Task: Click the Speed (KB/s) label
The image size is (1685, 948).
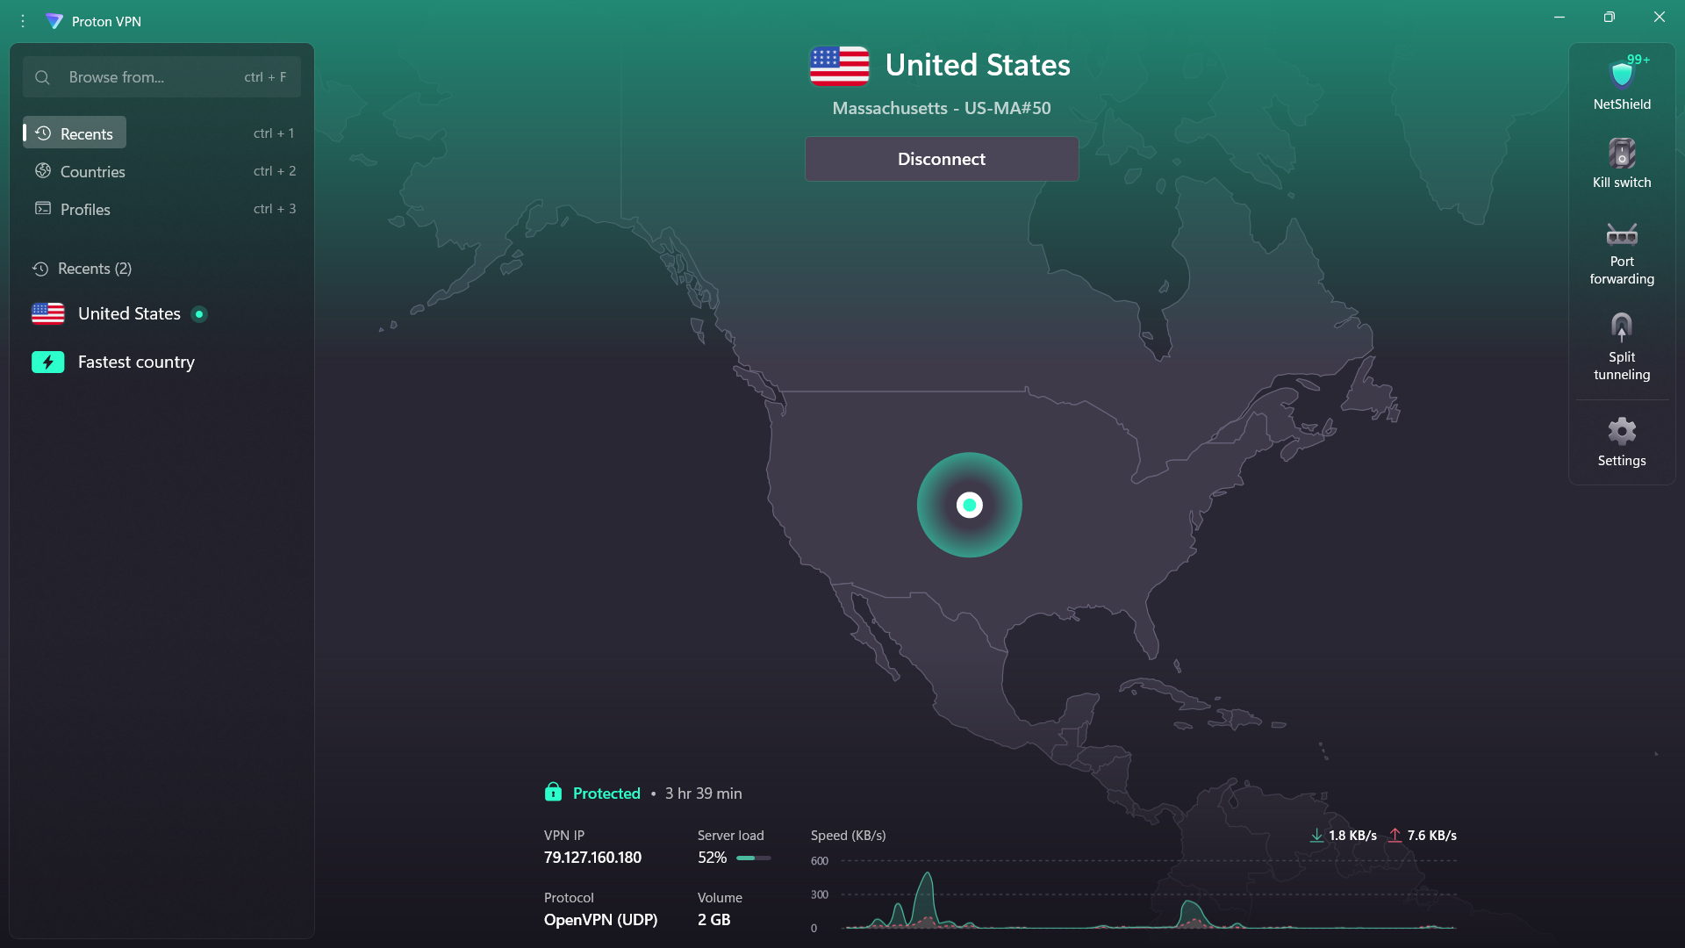Action: point(848,836)
